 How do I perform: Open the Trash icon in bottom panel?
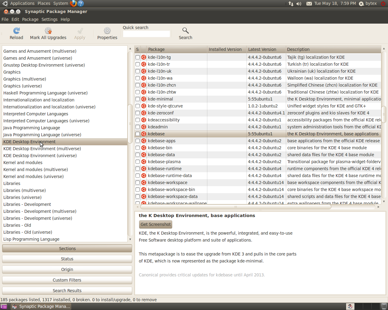[384, 306]
